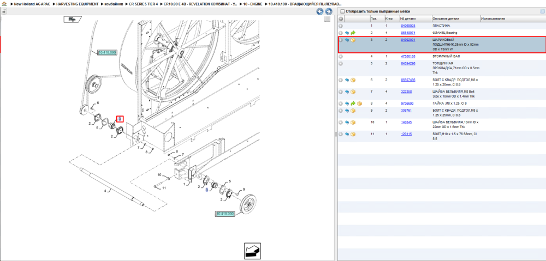Open part number 322358 link

[406, 92]
